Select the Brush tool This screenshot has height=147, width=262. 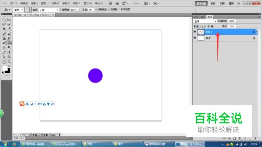9,34
